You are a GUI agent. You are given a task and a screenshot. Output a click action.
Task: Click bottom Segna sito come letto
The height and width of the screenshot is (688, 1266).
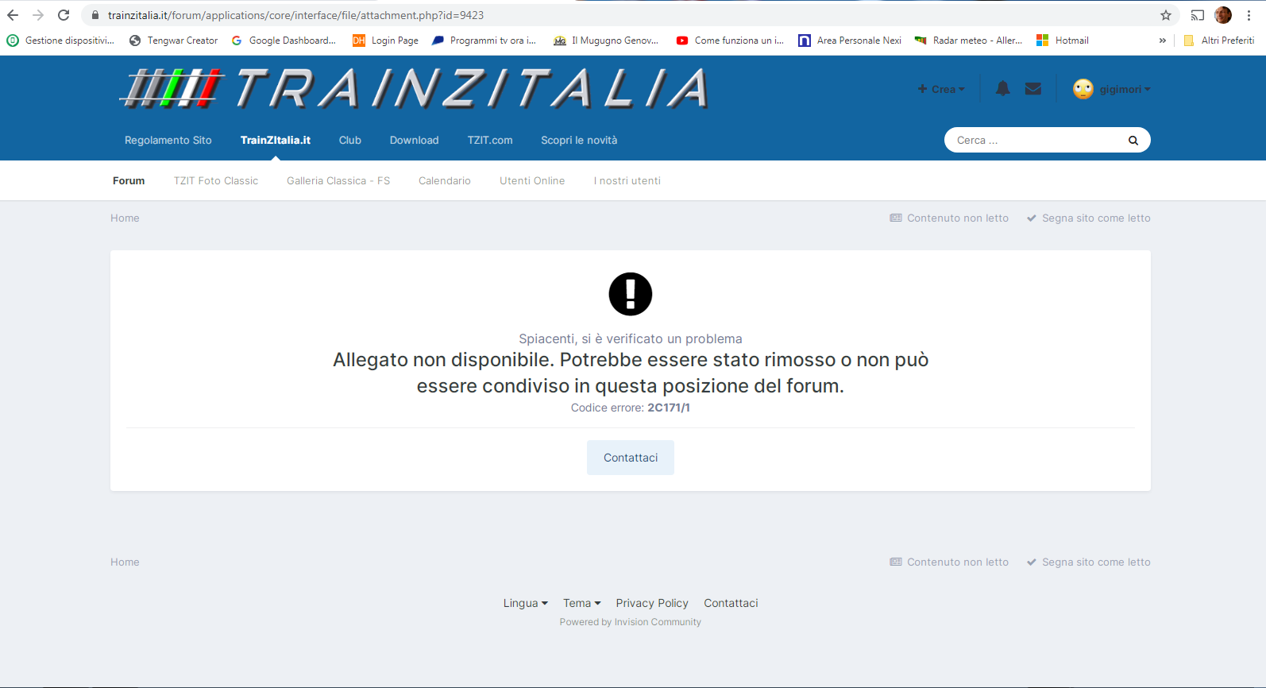pos(1088,562)
